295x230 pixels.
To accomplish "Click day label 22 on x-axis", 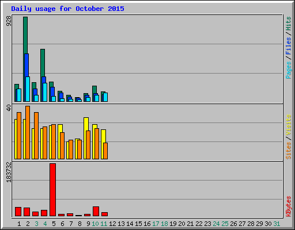I will click(199, 224).
